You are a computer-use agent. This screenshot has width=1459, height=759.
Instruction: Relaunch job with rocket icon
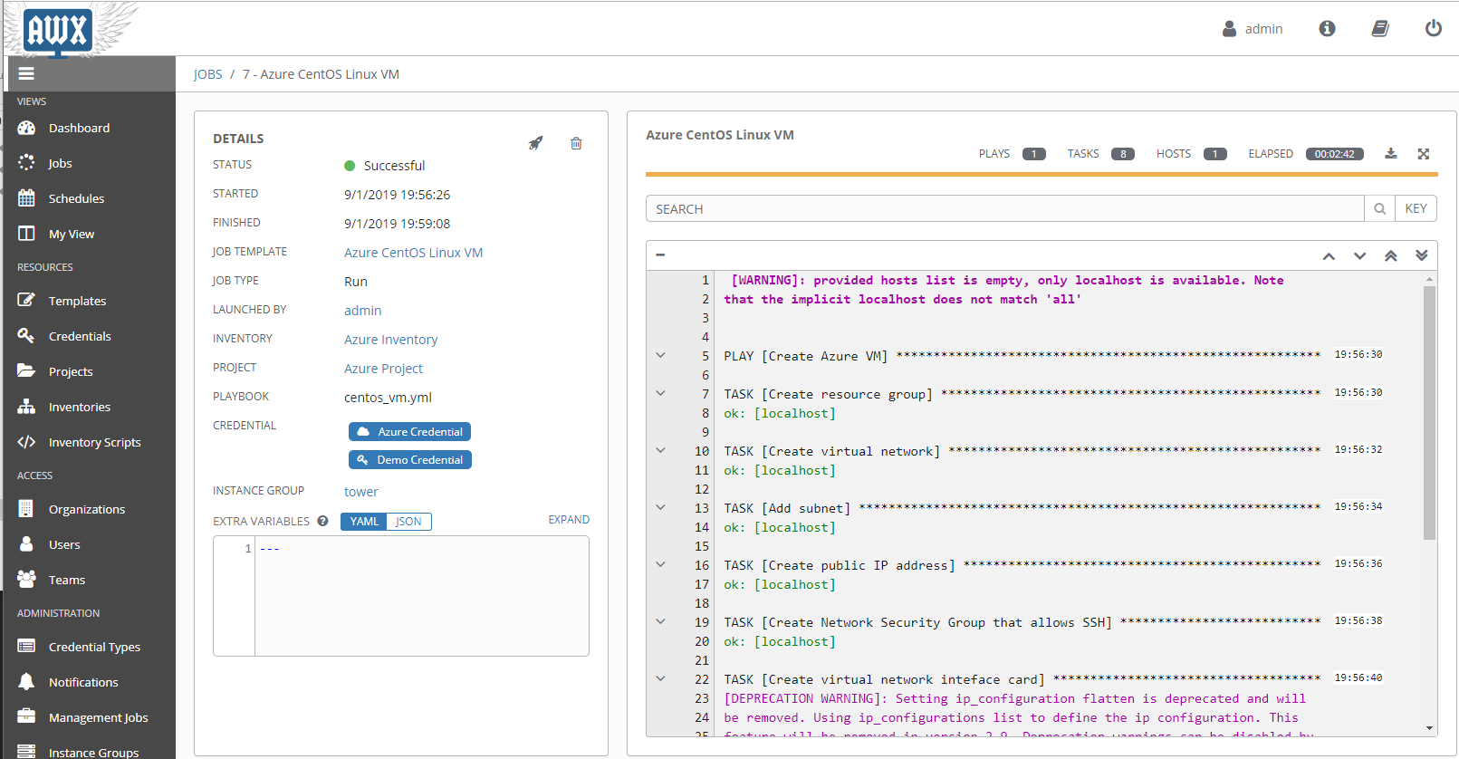pos(536,143)
